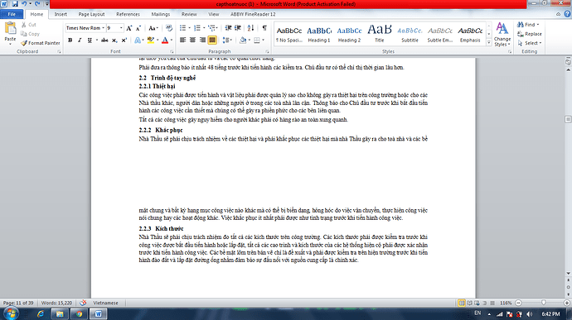The image size is (572, 320).
Task: Click the Replace button
Action: click(530, 34)
